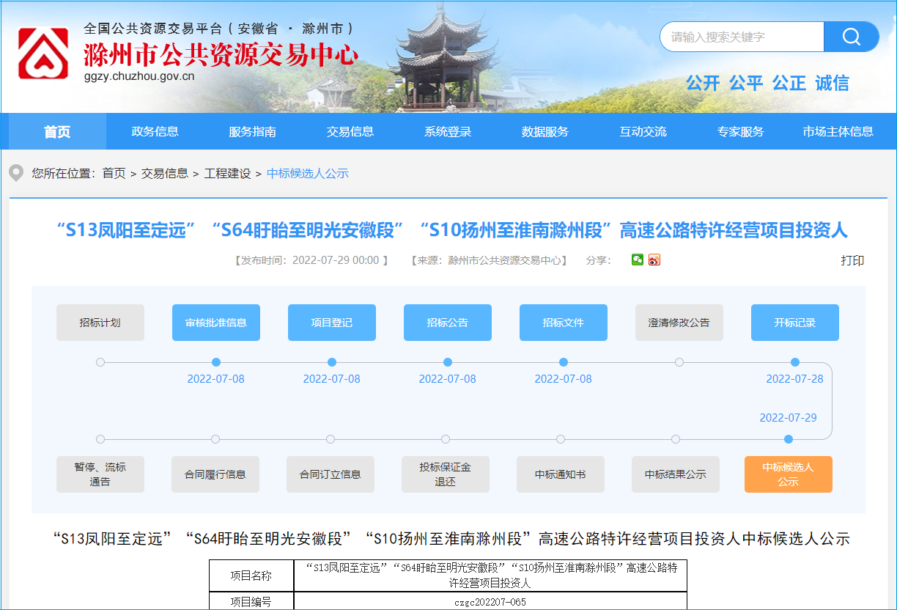Share the page via Weibo icon
897x610 pixels.
click(654, 260)
